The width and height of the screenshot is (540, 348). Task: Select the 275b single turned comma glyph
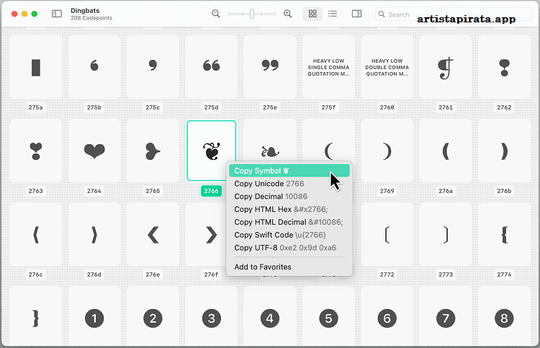click(94, 68)
